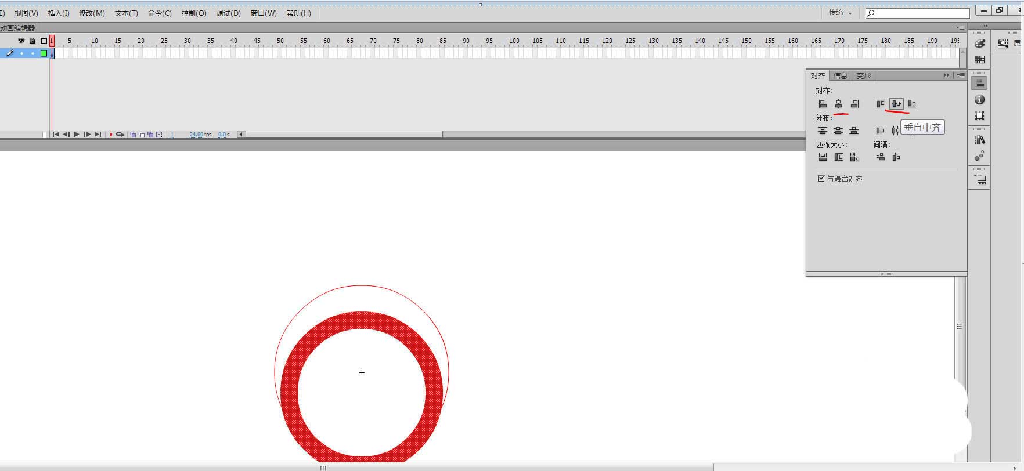The image size is (1024, 471).
Task: Click the match width icon
Action: click(x=823, y=157)
